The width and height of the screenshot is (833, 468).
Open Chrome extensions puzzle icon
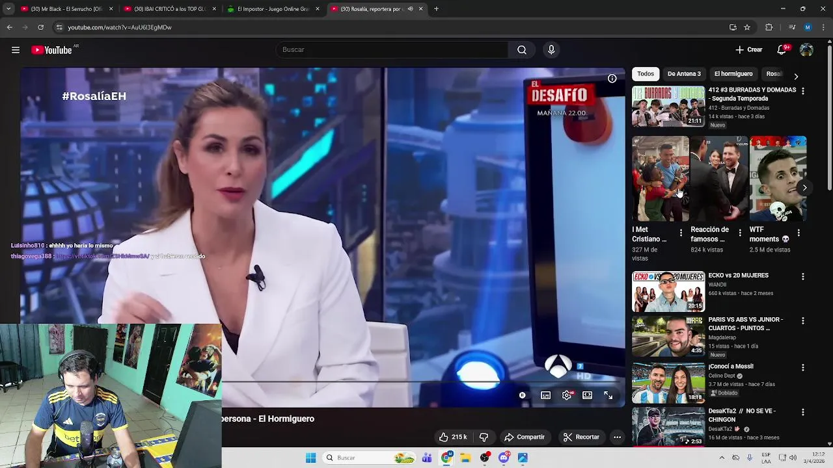coord(769,27)
